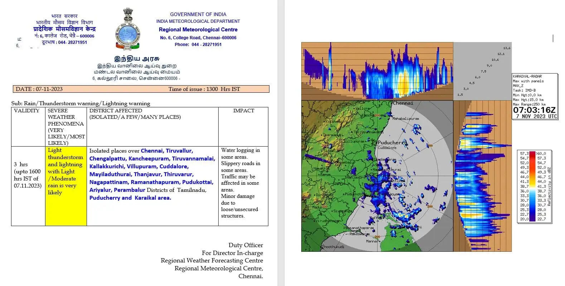Click the top vertical cross-section radar panel

(377, 71)
